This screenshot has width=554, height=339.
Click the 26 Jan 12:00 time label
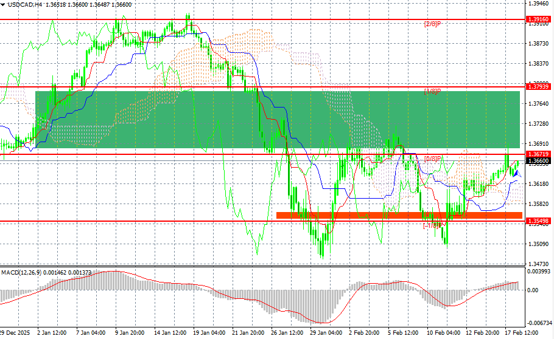click(x=287, y=333)
